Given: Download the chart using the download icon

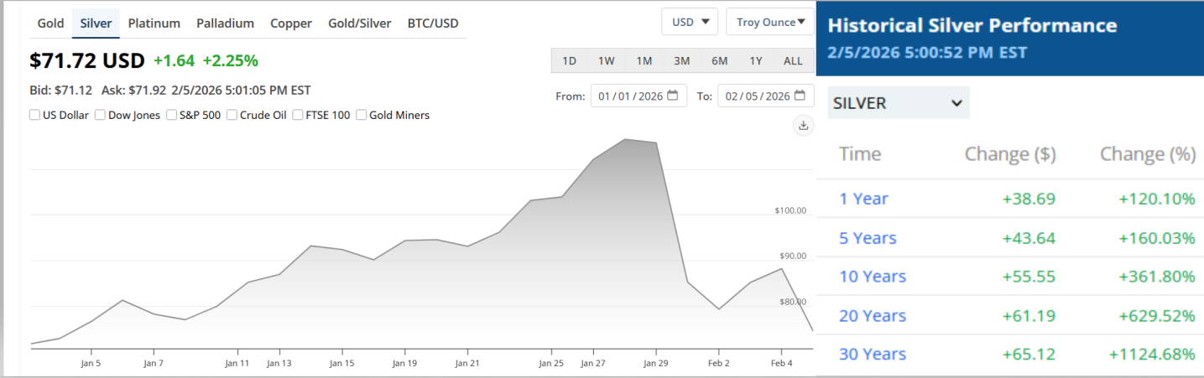Looking at the screenshot, I should 803,125.
